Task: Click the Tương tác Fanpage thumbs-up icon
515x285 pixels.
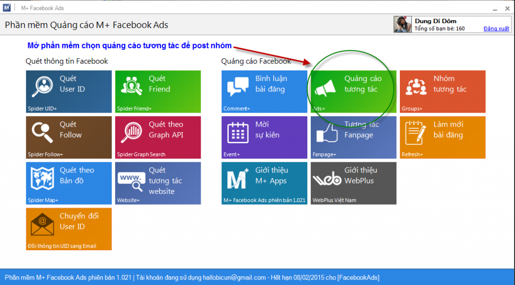Action: point(327,133)
